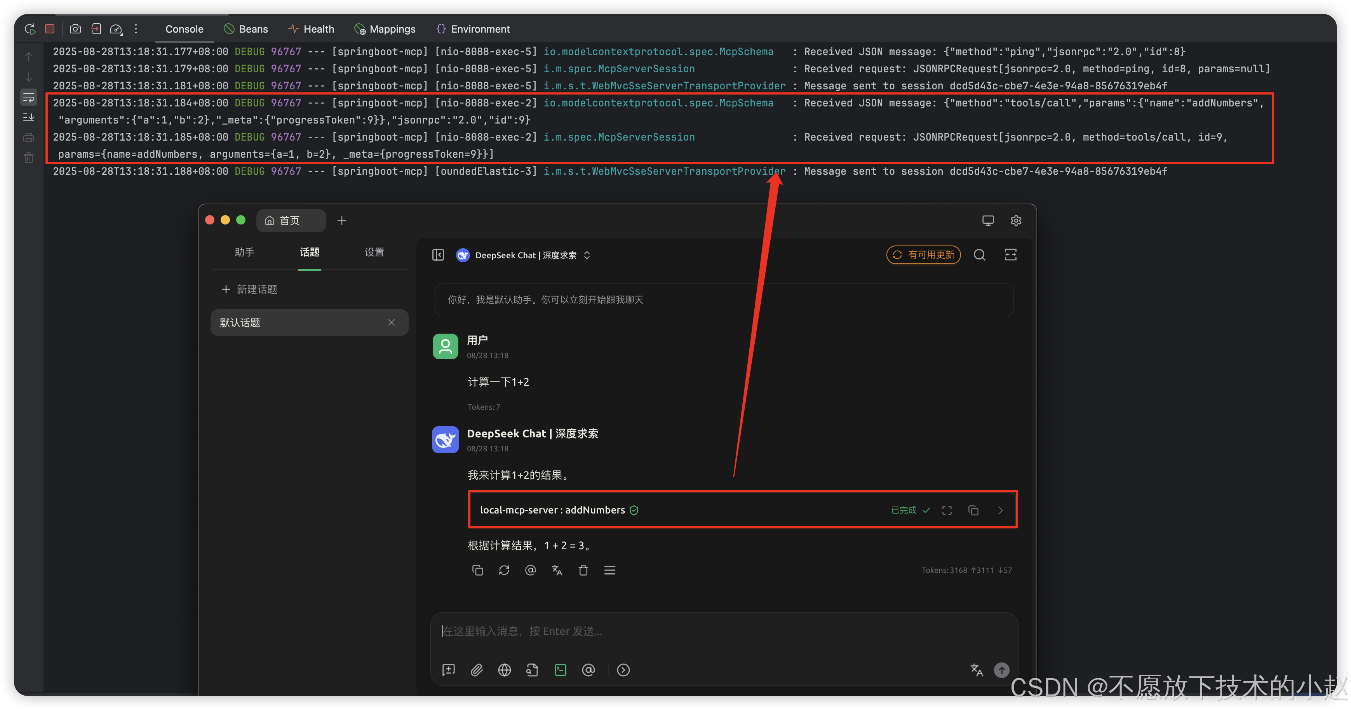Stop the running application with red square
The image size is (1351, 710).
click(x=50, y=29)
